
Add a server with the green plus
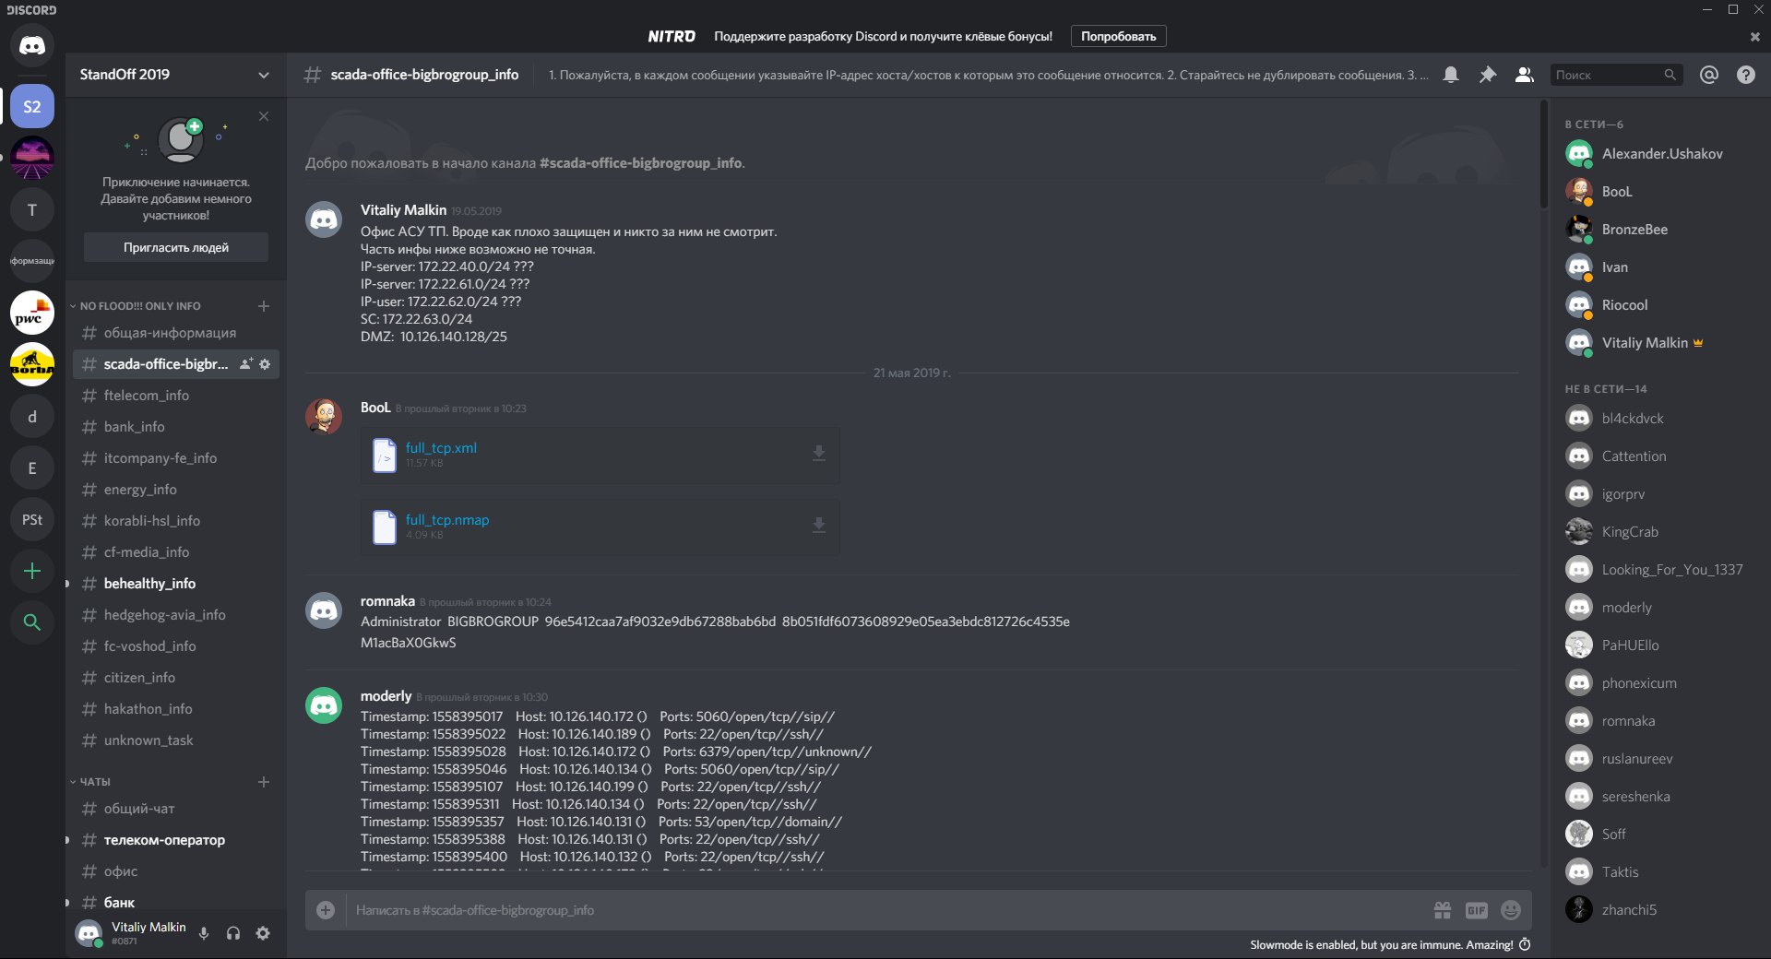coord(32,572)
